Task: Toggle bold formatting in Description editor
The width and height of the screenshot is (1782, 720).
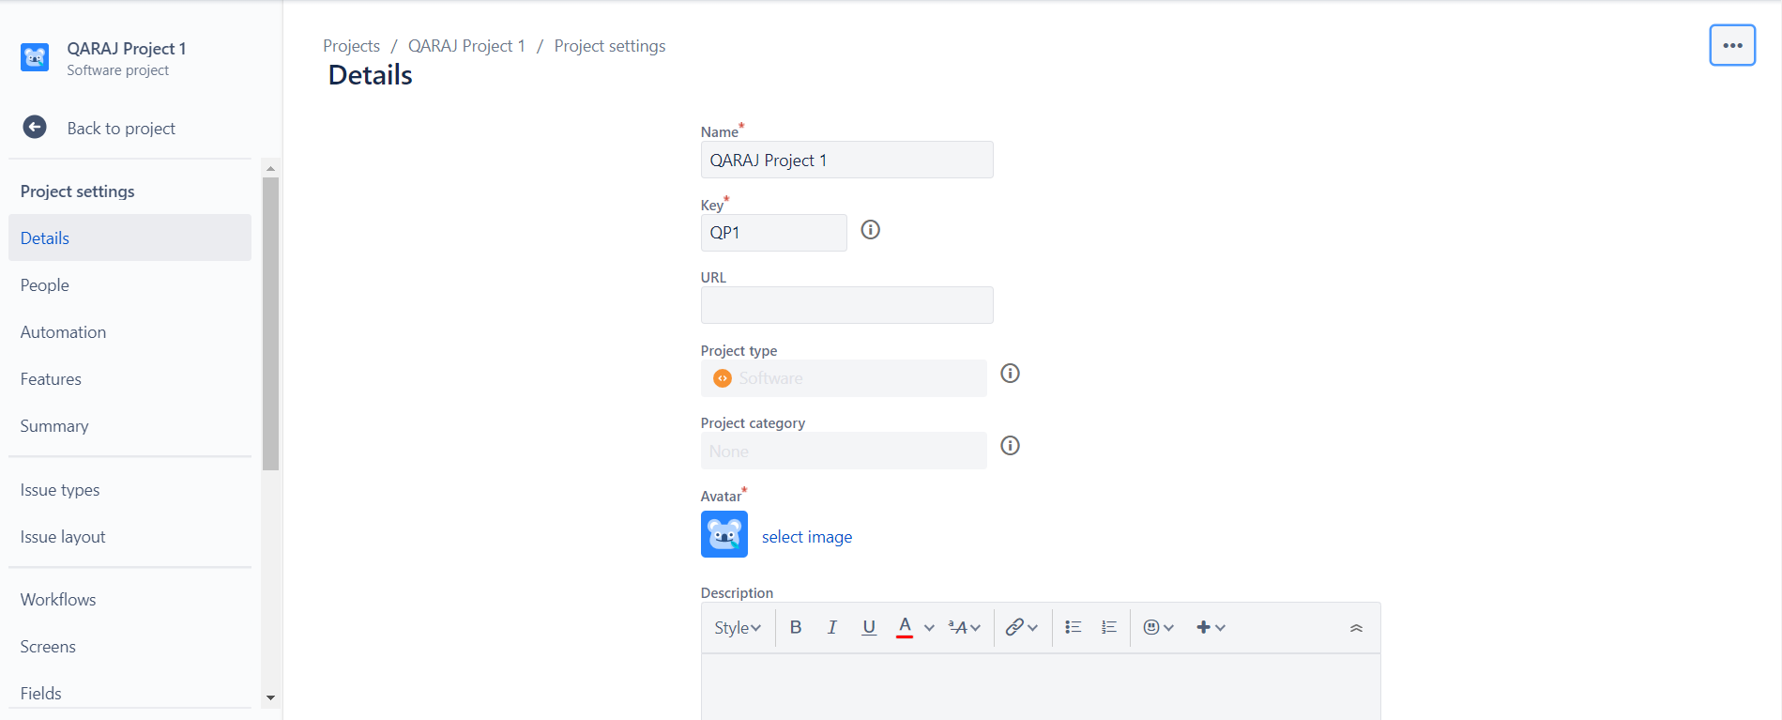Action: coord(796,627)
